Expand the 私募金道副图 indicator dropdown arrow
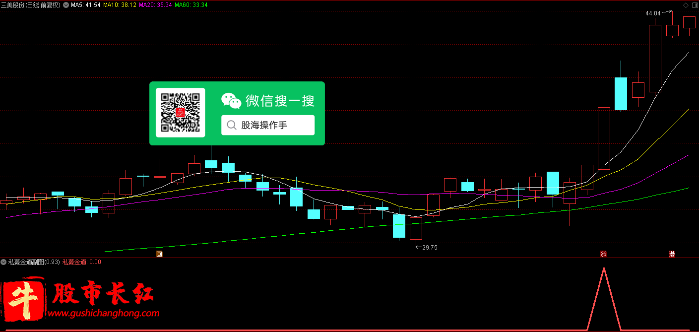This screenshot has height=332, width=699. (3, 262)
